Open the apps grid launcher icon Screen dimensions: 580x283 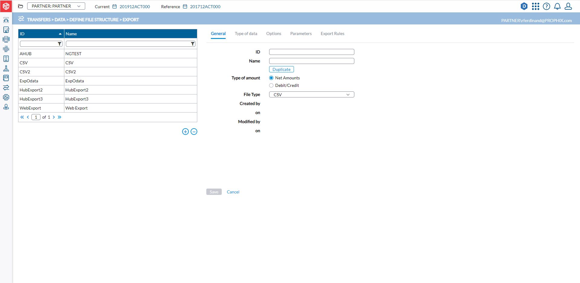click(x=536, y=6)
